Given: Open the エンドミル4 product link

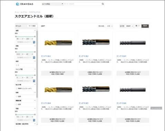Looking at the screenshot, I should [x=46, y=103].
